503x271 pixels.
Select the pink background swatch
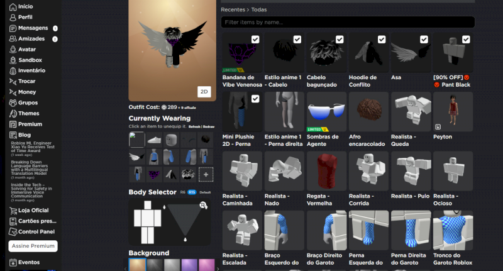tap(207, 265)
